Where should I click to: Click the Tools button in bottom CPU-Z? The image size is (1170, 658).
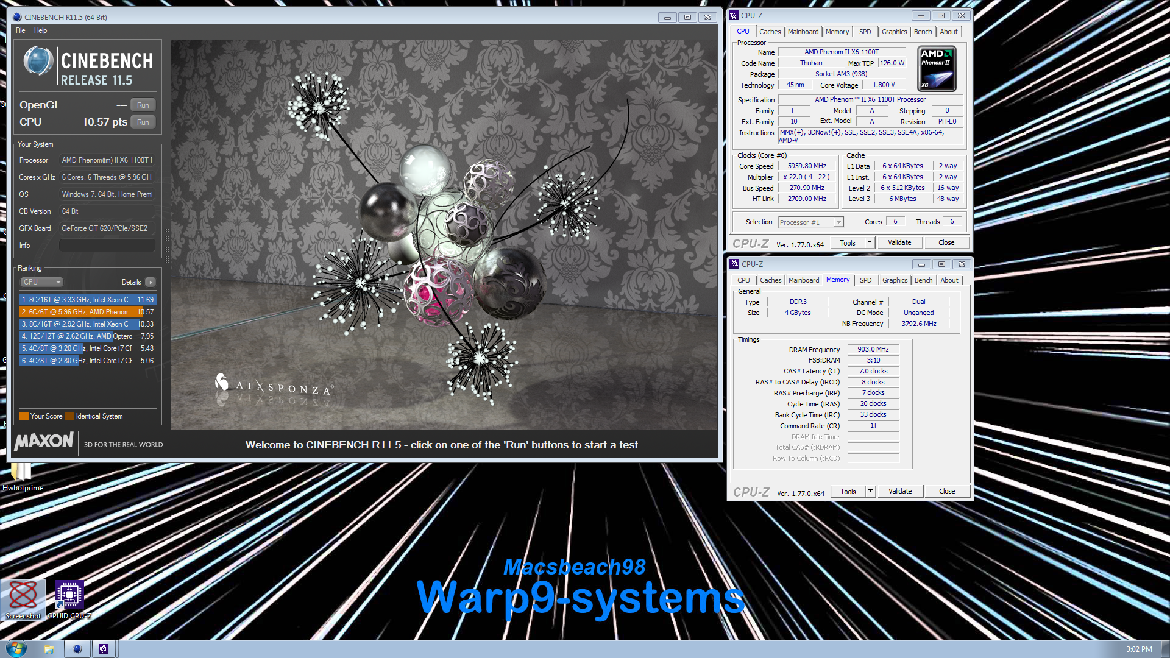coord(848,491)
